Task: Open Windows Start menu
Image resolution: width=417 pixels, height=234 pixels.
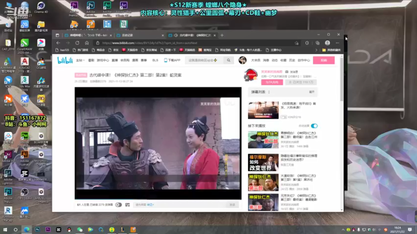Action: [x=5, y=230]
